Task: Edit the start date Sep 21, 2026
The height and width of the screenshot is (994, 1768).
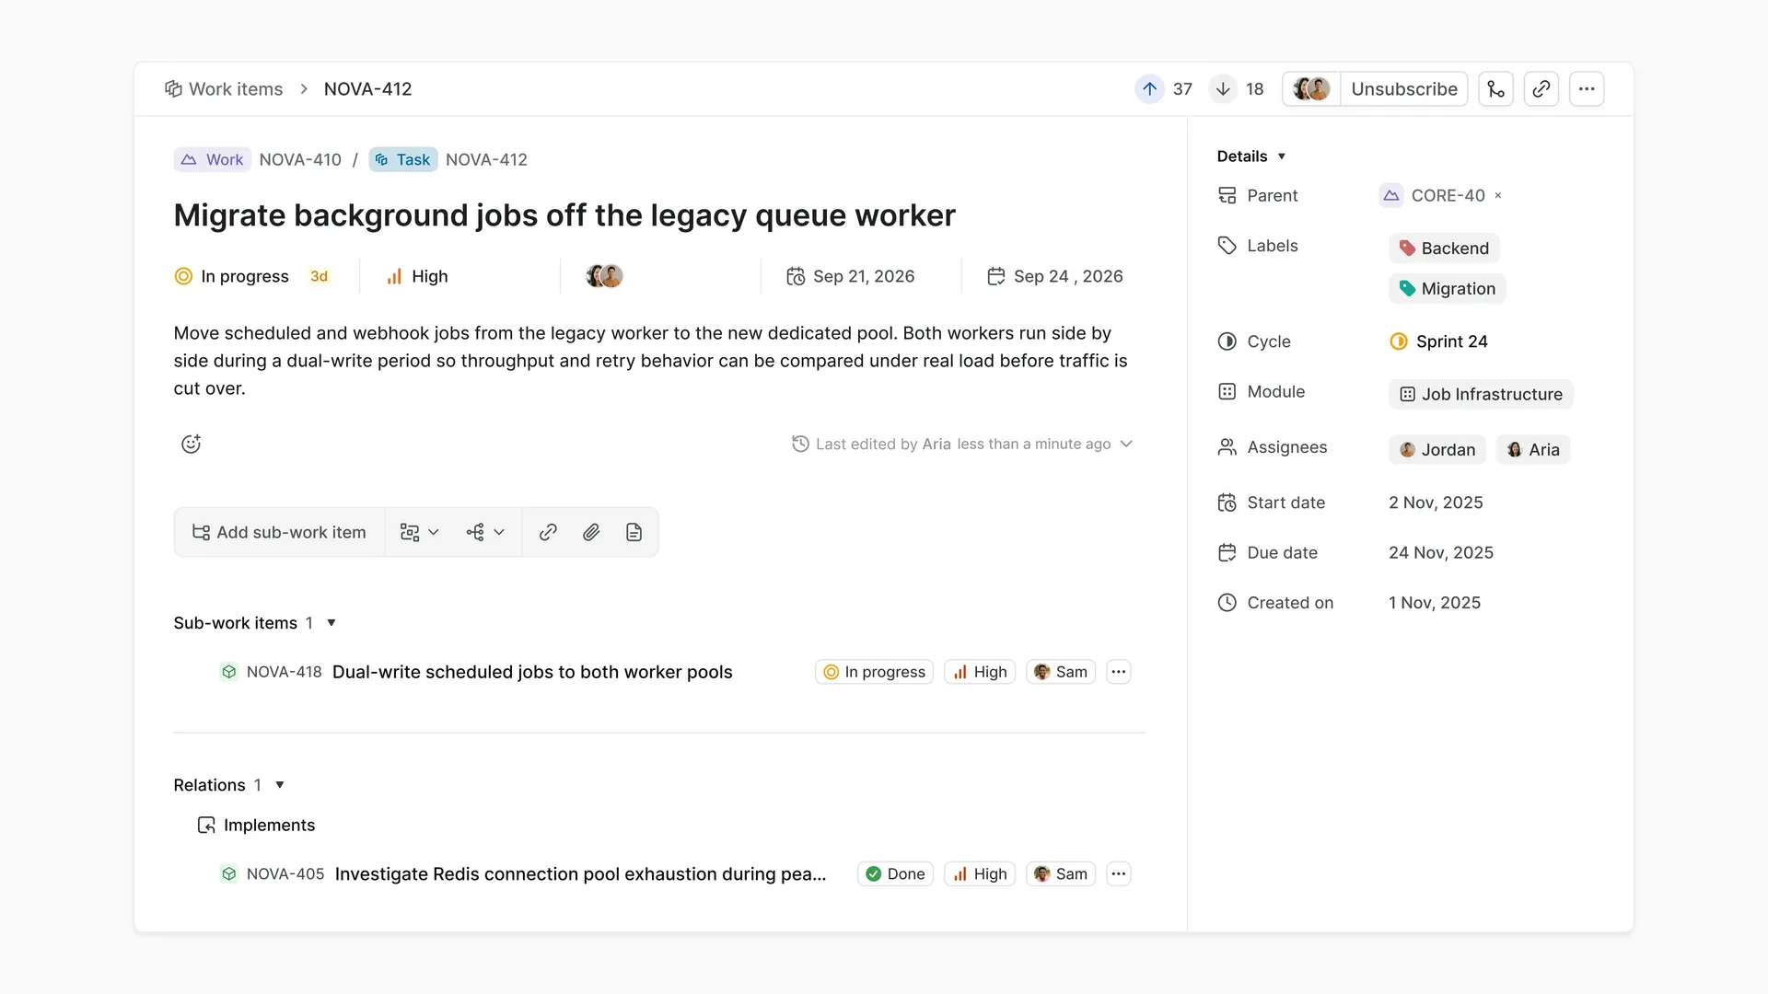Action: (850, 276)
